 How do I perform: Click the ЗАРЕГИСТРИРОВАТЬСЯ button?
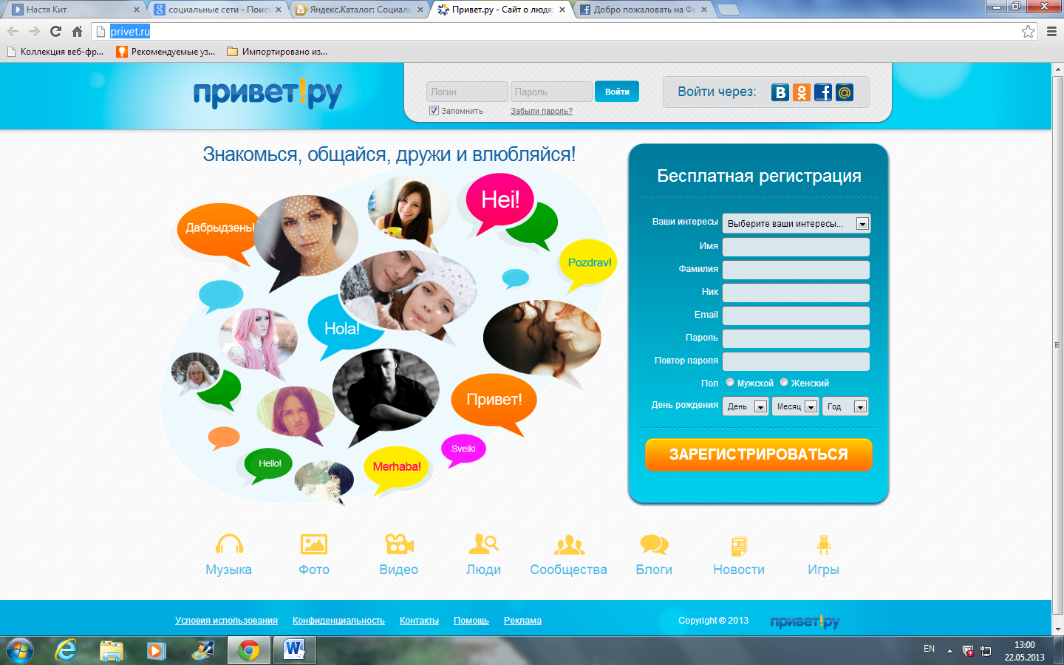pyautogui.click(x=759, y=454)
